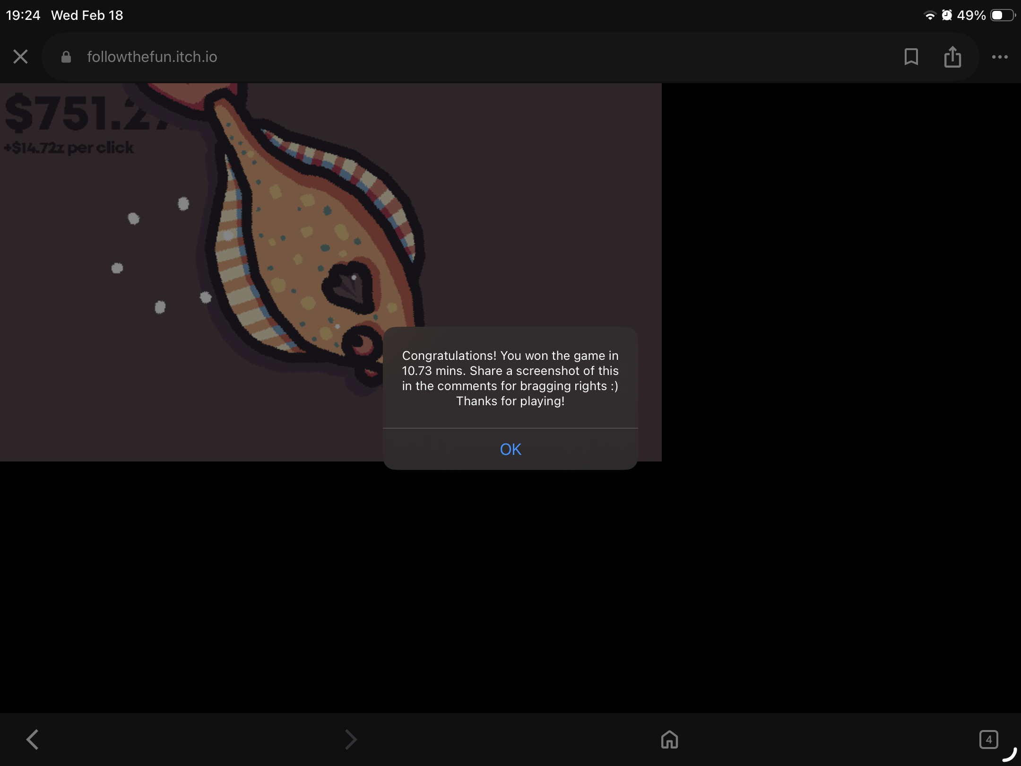Tap the home icon in bottom bar

click(x=669, y=739)
